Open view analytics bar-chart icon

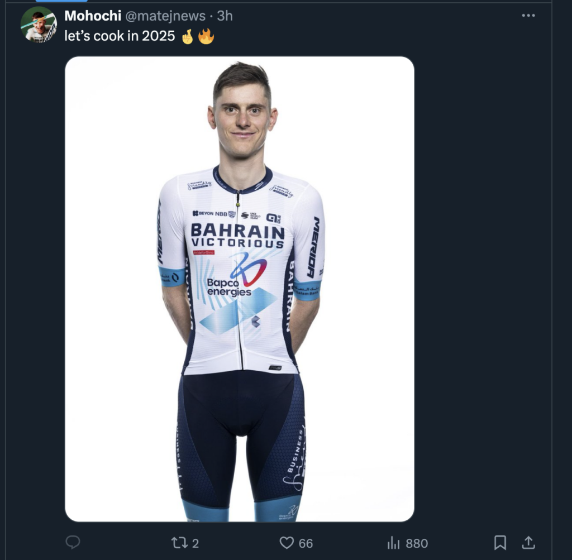tap(394, 543)
